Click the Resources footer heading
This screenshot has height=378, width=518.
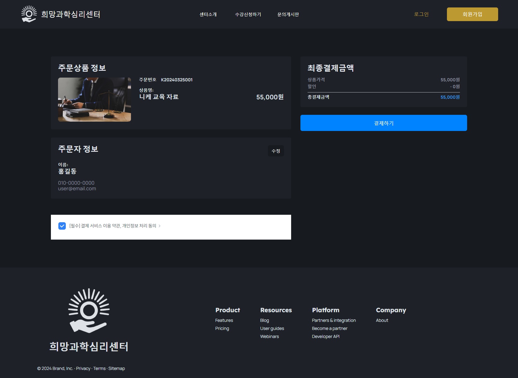(276, 310)
